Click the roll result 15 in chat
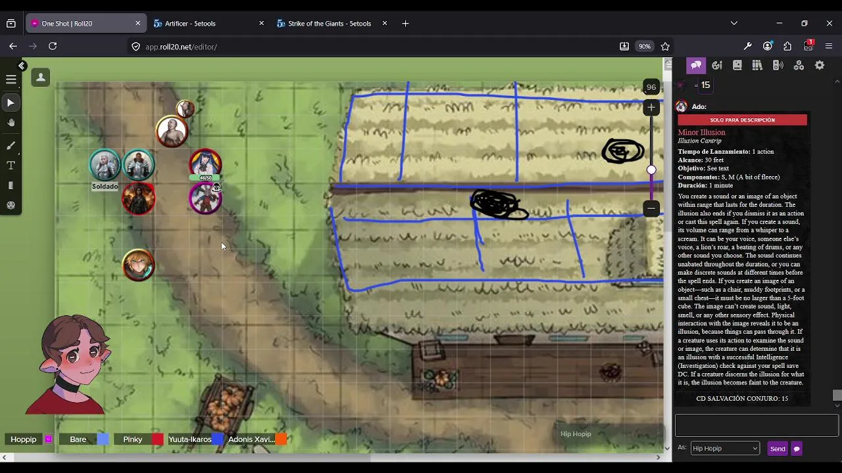The width and height of the screenshot is (842, 473). (705, 85)
